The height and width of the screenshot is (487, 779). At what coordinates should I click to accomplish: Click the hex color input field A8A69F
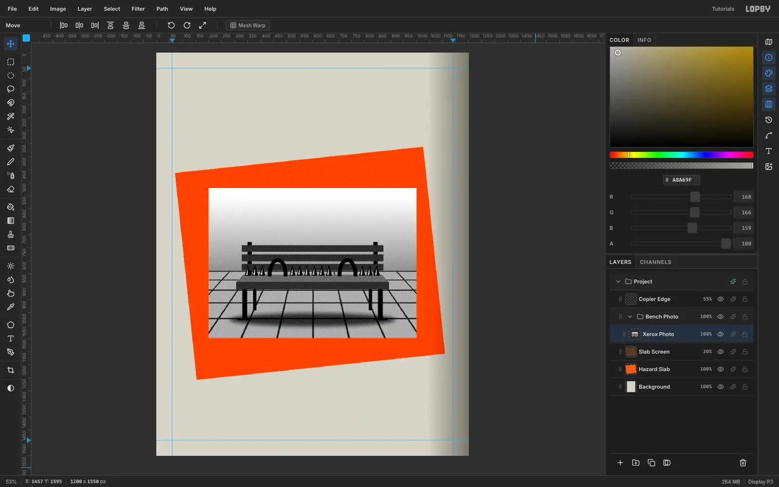tap(682, 180)
